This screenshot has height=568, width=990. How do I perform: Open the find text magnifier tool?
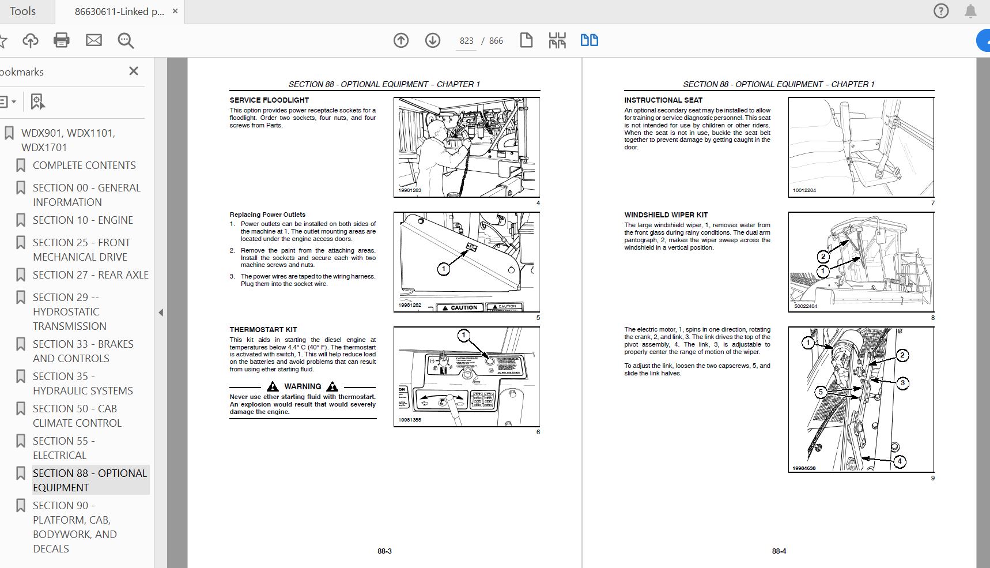126,40
